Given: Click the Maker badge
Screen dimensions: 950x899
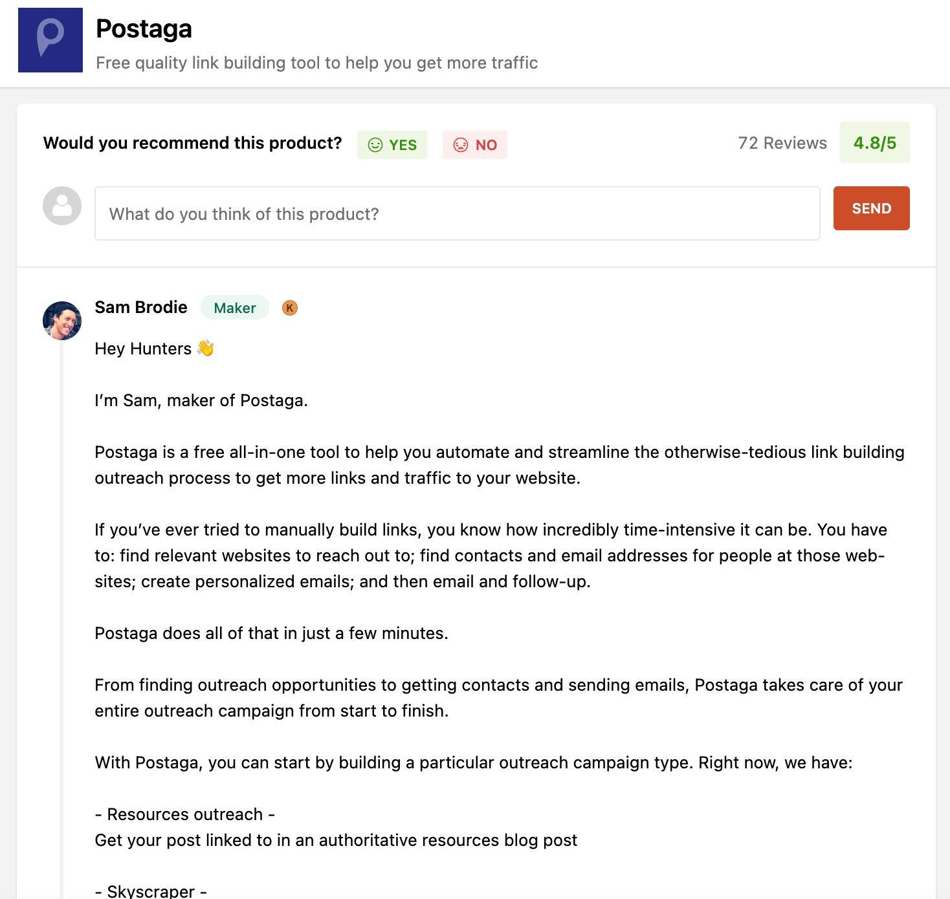Looking at the screenshot, I should coord(235,308).
